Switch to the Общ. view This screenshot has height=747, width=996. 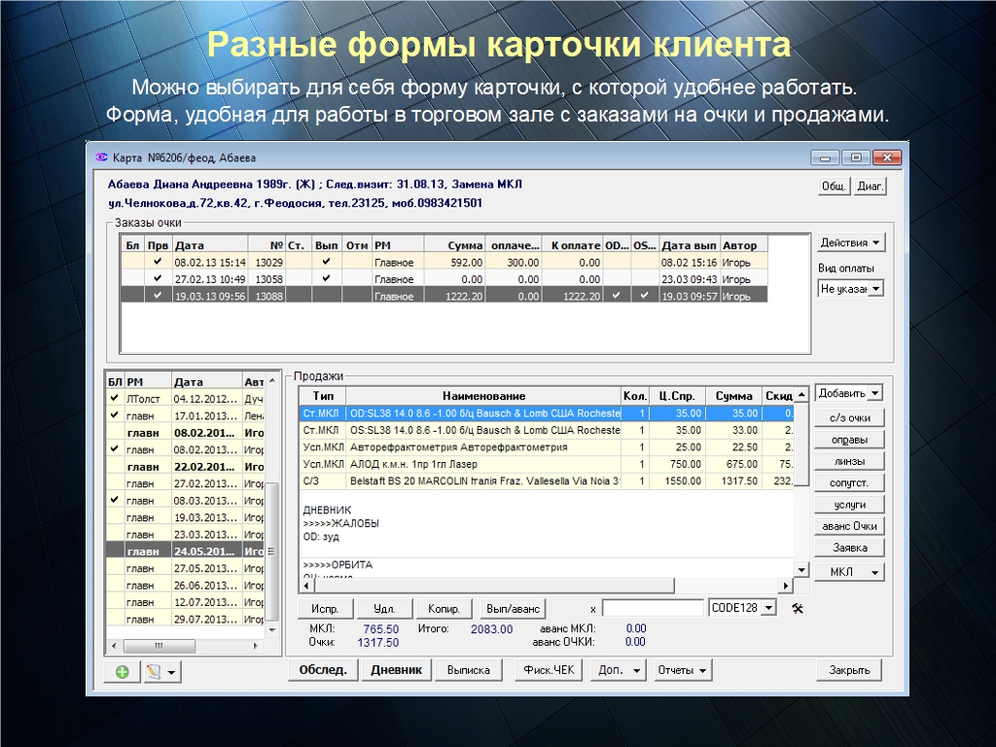[x=833, y=187]
